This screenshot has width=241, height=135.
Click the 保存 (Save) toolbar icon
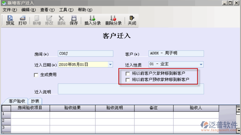click(x=74, y=20)
